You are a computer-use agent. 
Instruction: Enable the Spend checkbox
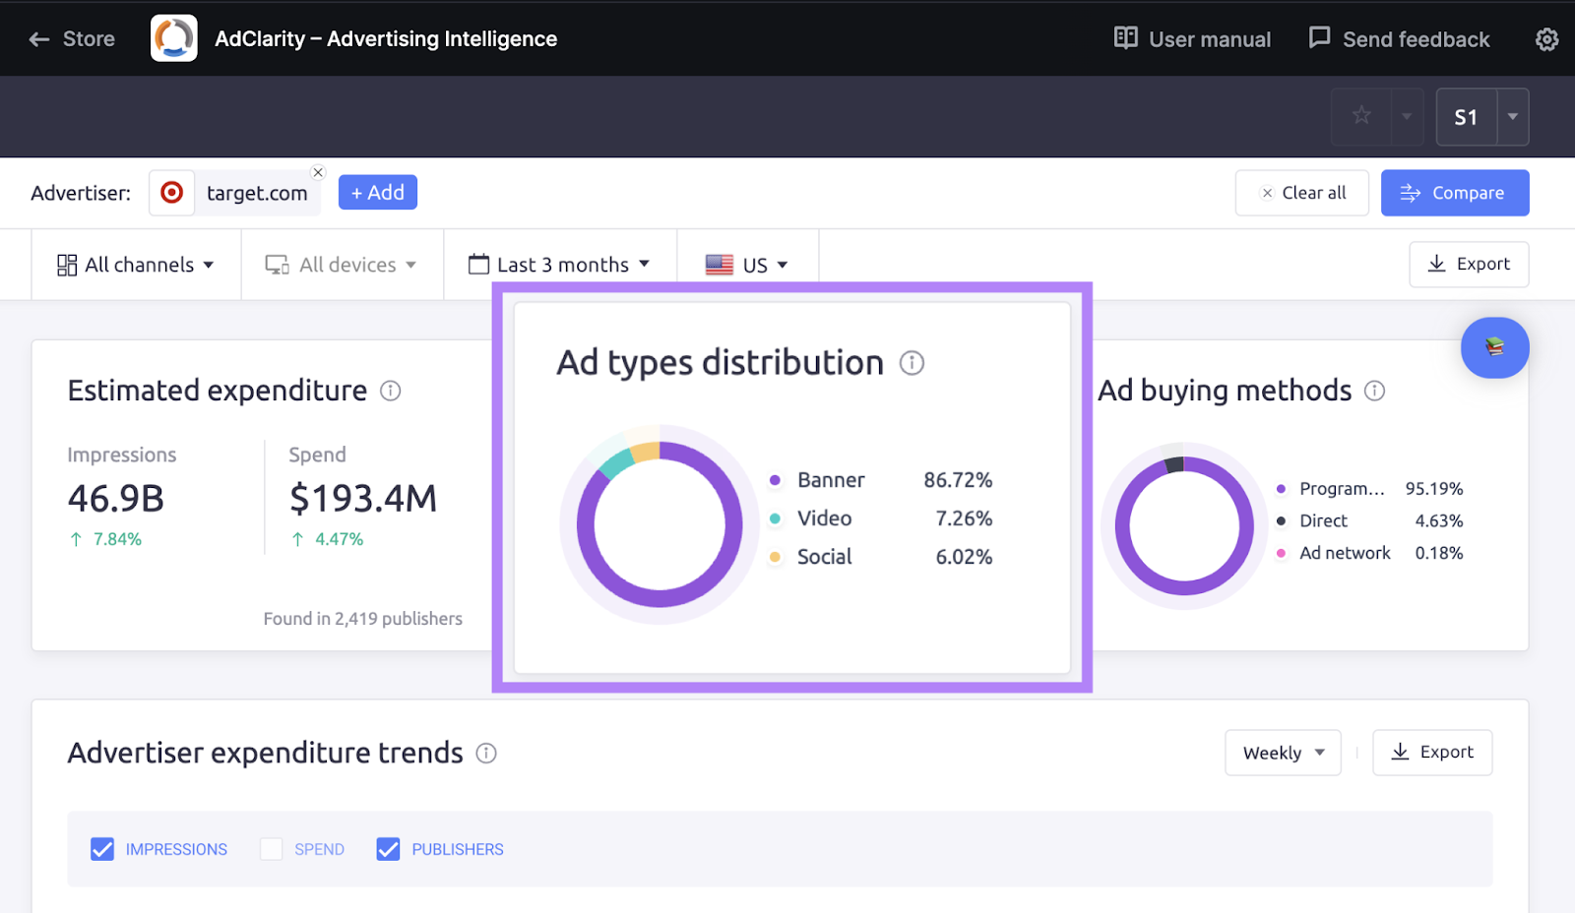coord(272,849)
